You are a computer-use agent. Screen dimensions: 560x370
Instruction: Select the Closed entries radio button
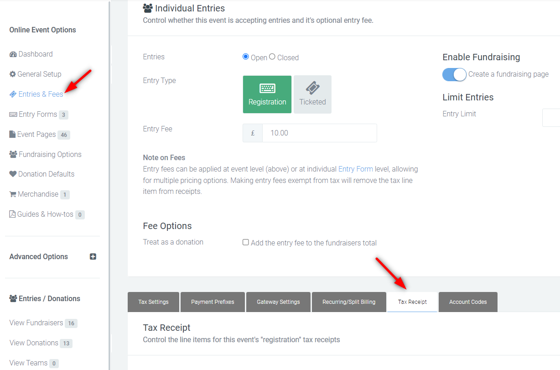(x=272, y=57)
